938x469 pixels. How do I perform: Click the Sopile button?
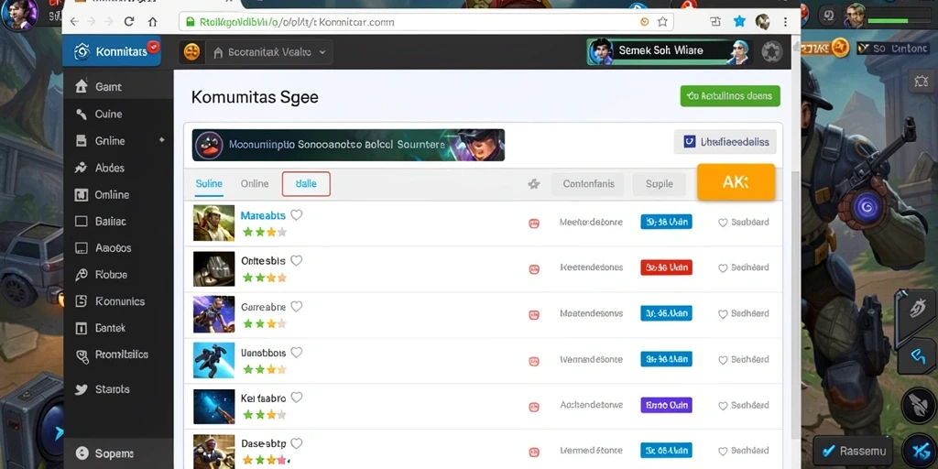coord(659,184)
